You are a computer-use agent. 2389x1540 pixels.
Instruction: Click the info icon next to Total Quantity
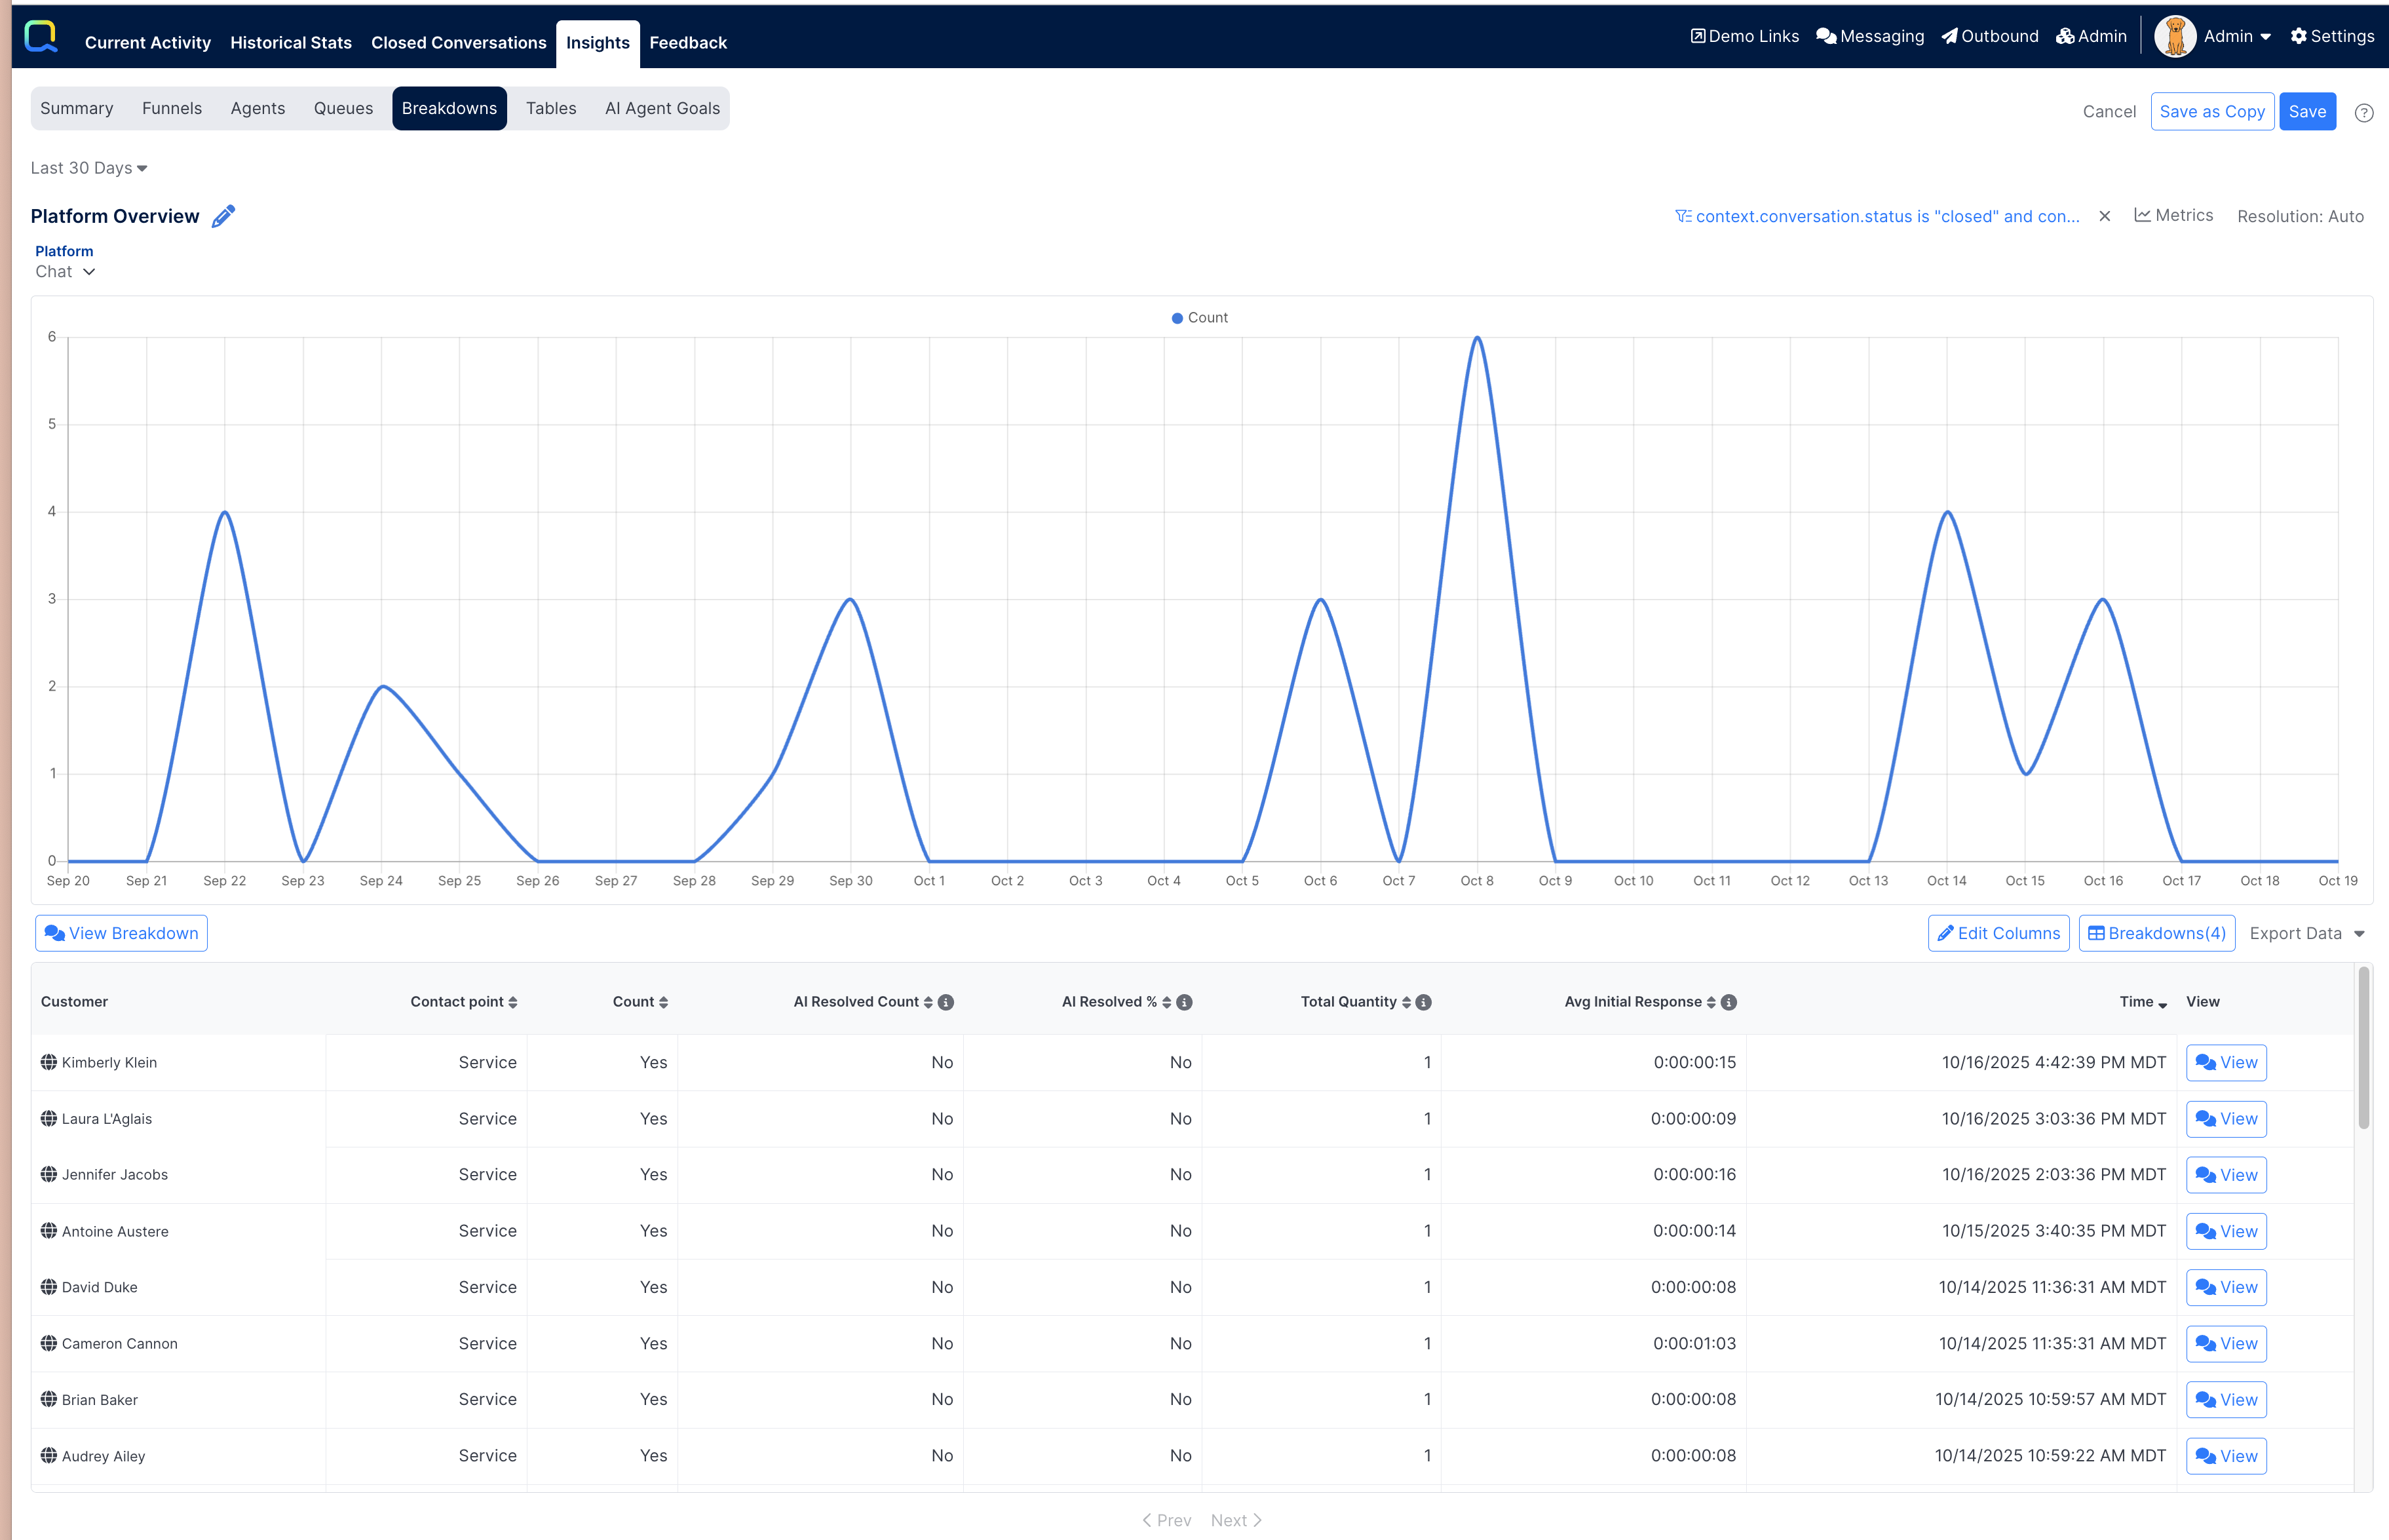pos(1423,1002)
